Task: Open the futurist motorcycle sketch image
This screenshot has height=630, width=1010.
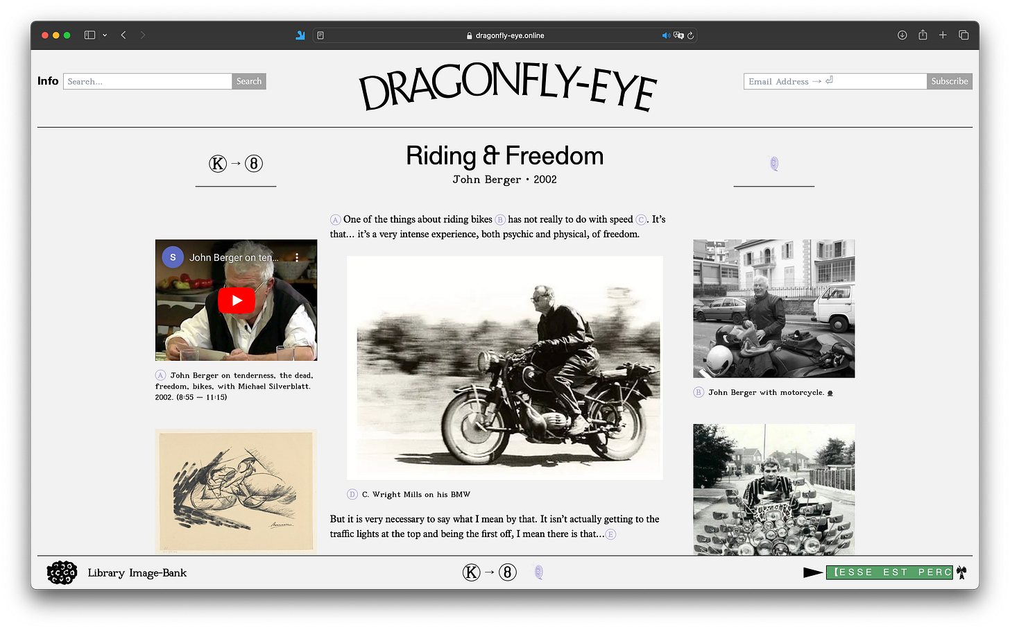Action: 236,491
